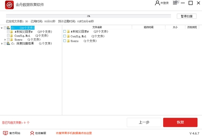Image resolution: width=202 pixels, height=137 pixels.
Task: Select C: (30个文件) tree row
Action: [23, 28]
